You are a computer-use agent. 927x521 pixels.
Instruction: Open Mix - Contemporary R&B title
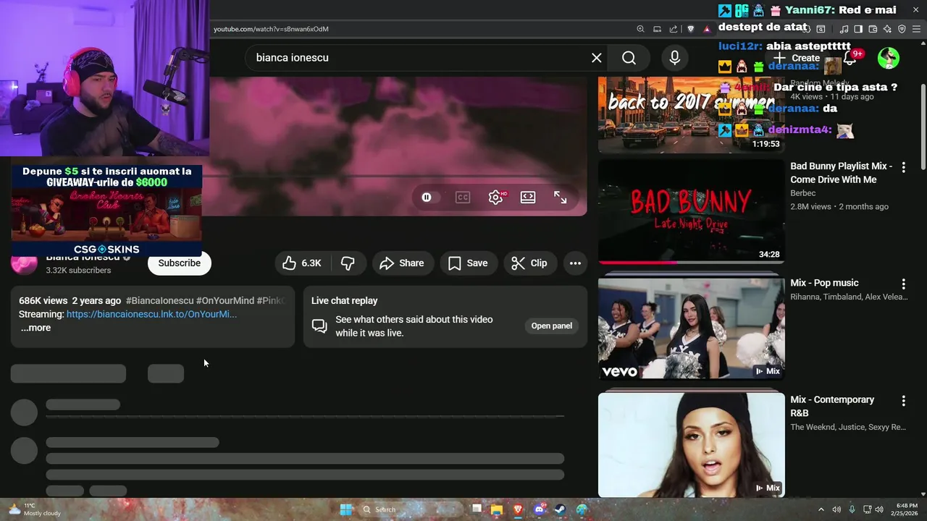pos(832,406)
